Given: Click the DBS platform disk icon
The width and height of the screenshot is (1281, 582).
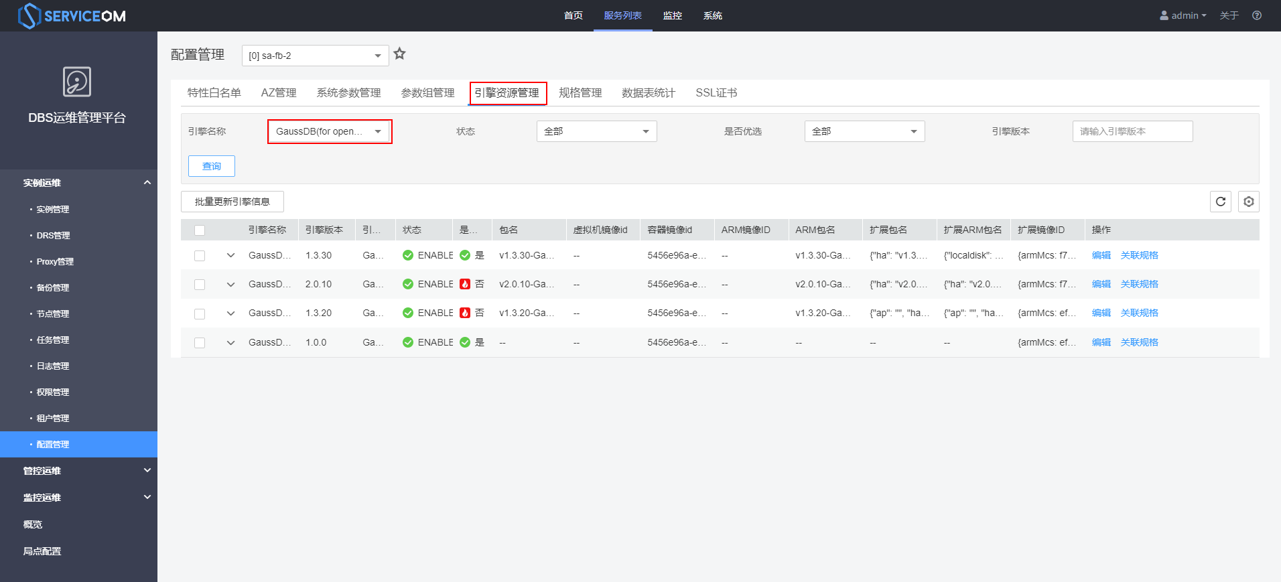Looking at the screenshot, I should [x=77, y=82].
